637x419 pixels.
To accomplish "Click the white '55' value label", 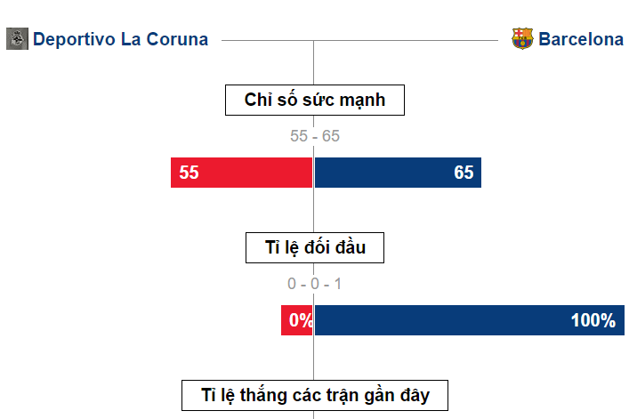I will pyautogui.click(x=189, y=173).
